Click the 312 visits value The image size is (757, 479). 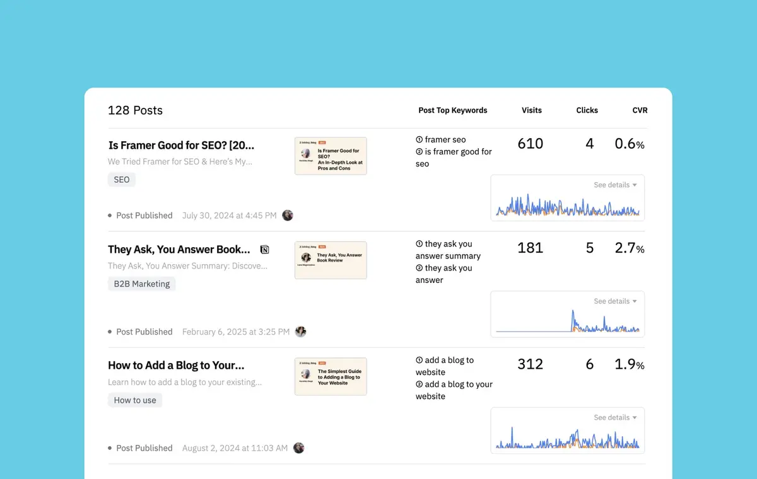tap(531, 364)
